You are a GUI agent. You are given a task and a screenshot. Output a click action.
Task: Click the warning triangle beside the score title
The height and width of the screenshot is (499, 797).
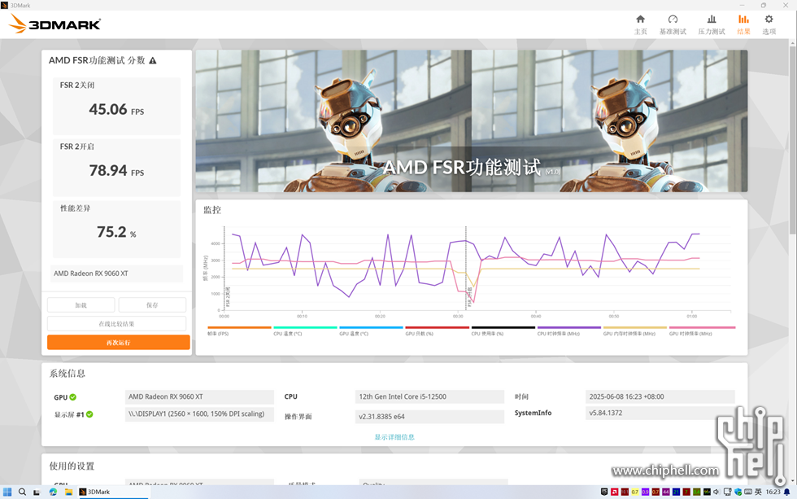point(153,60)
